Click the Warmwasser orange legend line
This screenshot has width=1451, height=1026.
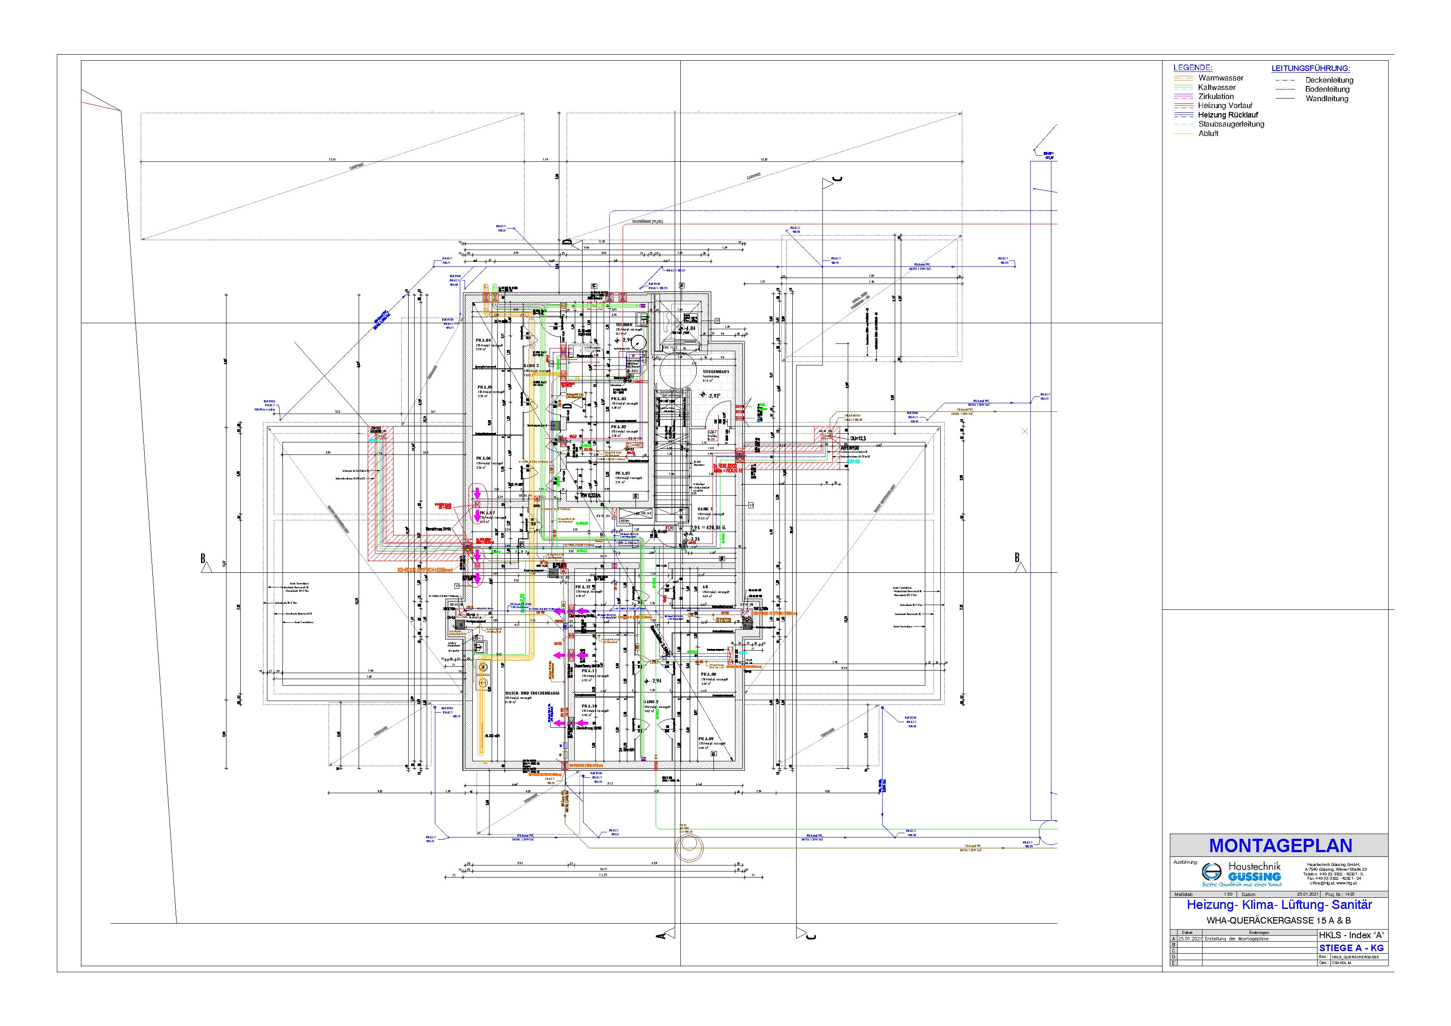[1183, 78]
